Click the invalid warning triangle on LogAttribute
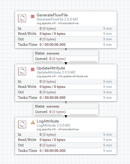Screen dimensions: 130x164 pos(33,122)
